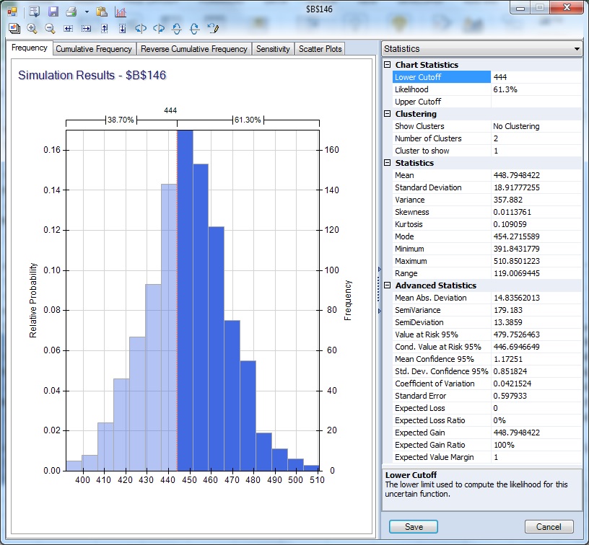This screenshot has width=589, height=545.
Task: Click the chart type icon in toolbar
Action: click(x=120, y=12)
